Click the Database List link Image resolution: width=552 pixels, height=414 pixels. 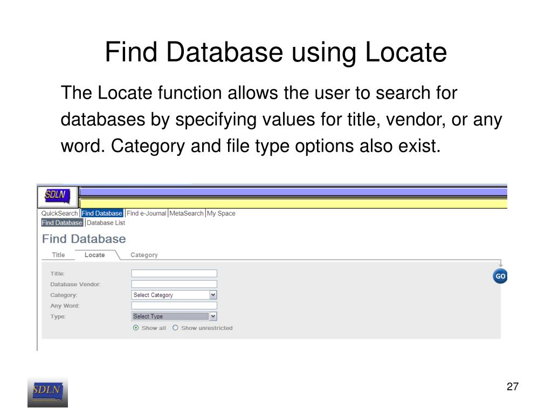tap(106, 223)
